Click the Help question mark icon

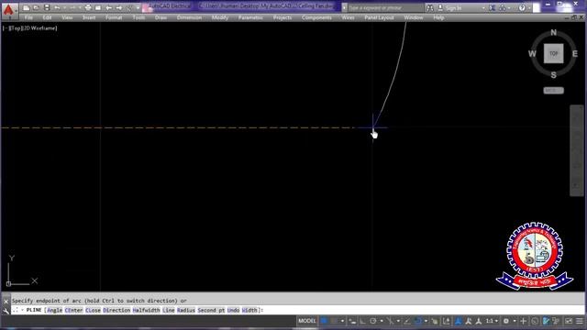point(522,7)
